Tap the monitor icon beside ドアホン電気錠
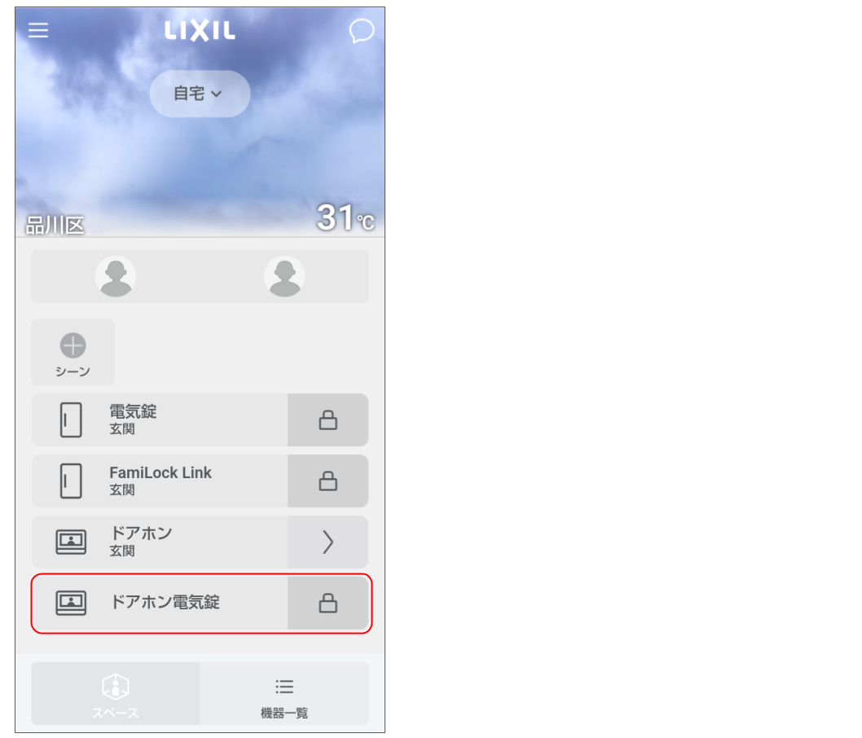 (71, 603)
